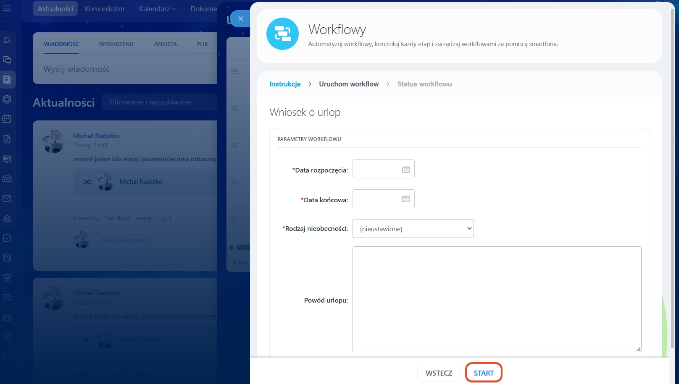
Task: Switch to the PLIK tab
Action: coord(203,44)
